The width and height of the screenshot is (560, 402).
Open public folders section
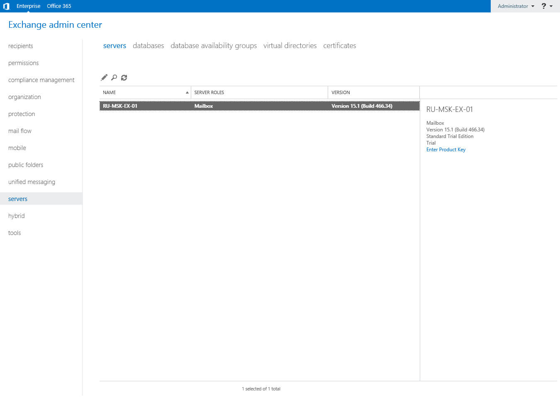(x=26, y=165)
